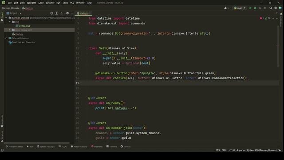The height and width of the screenshot is (160, 284).
Task: Open the VCS menu
Action: 72,3
